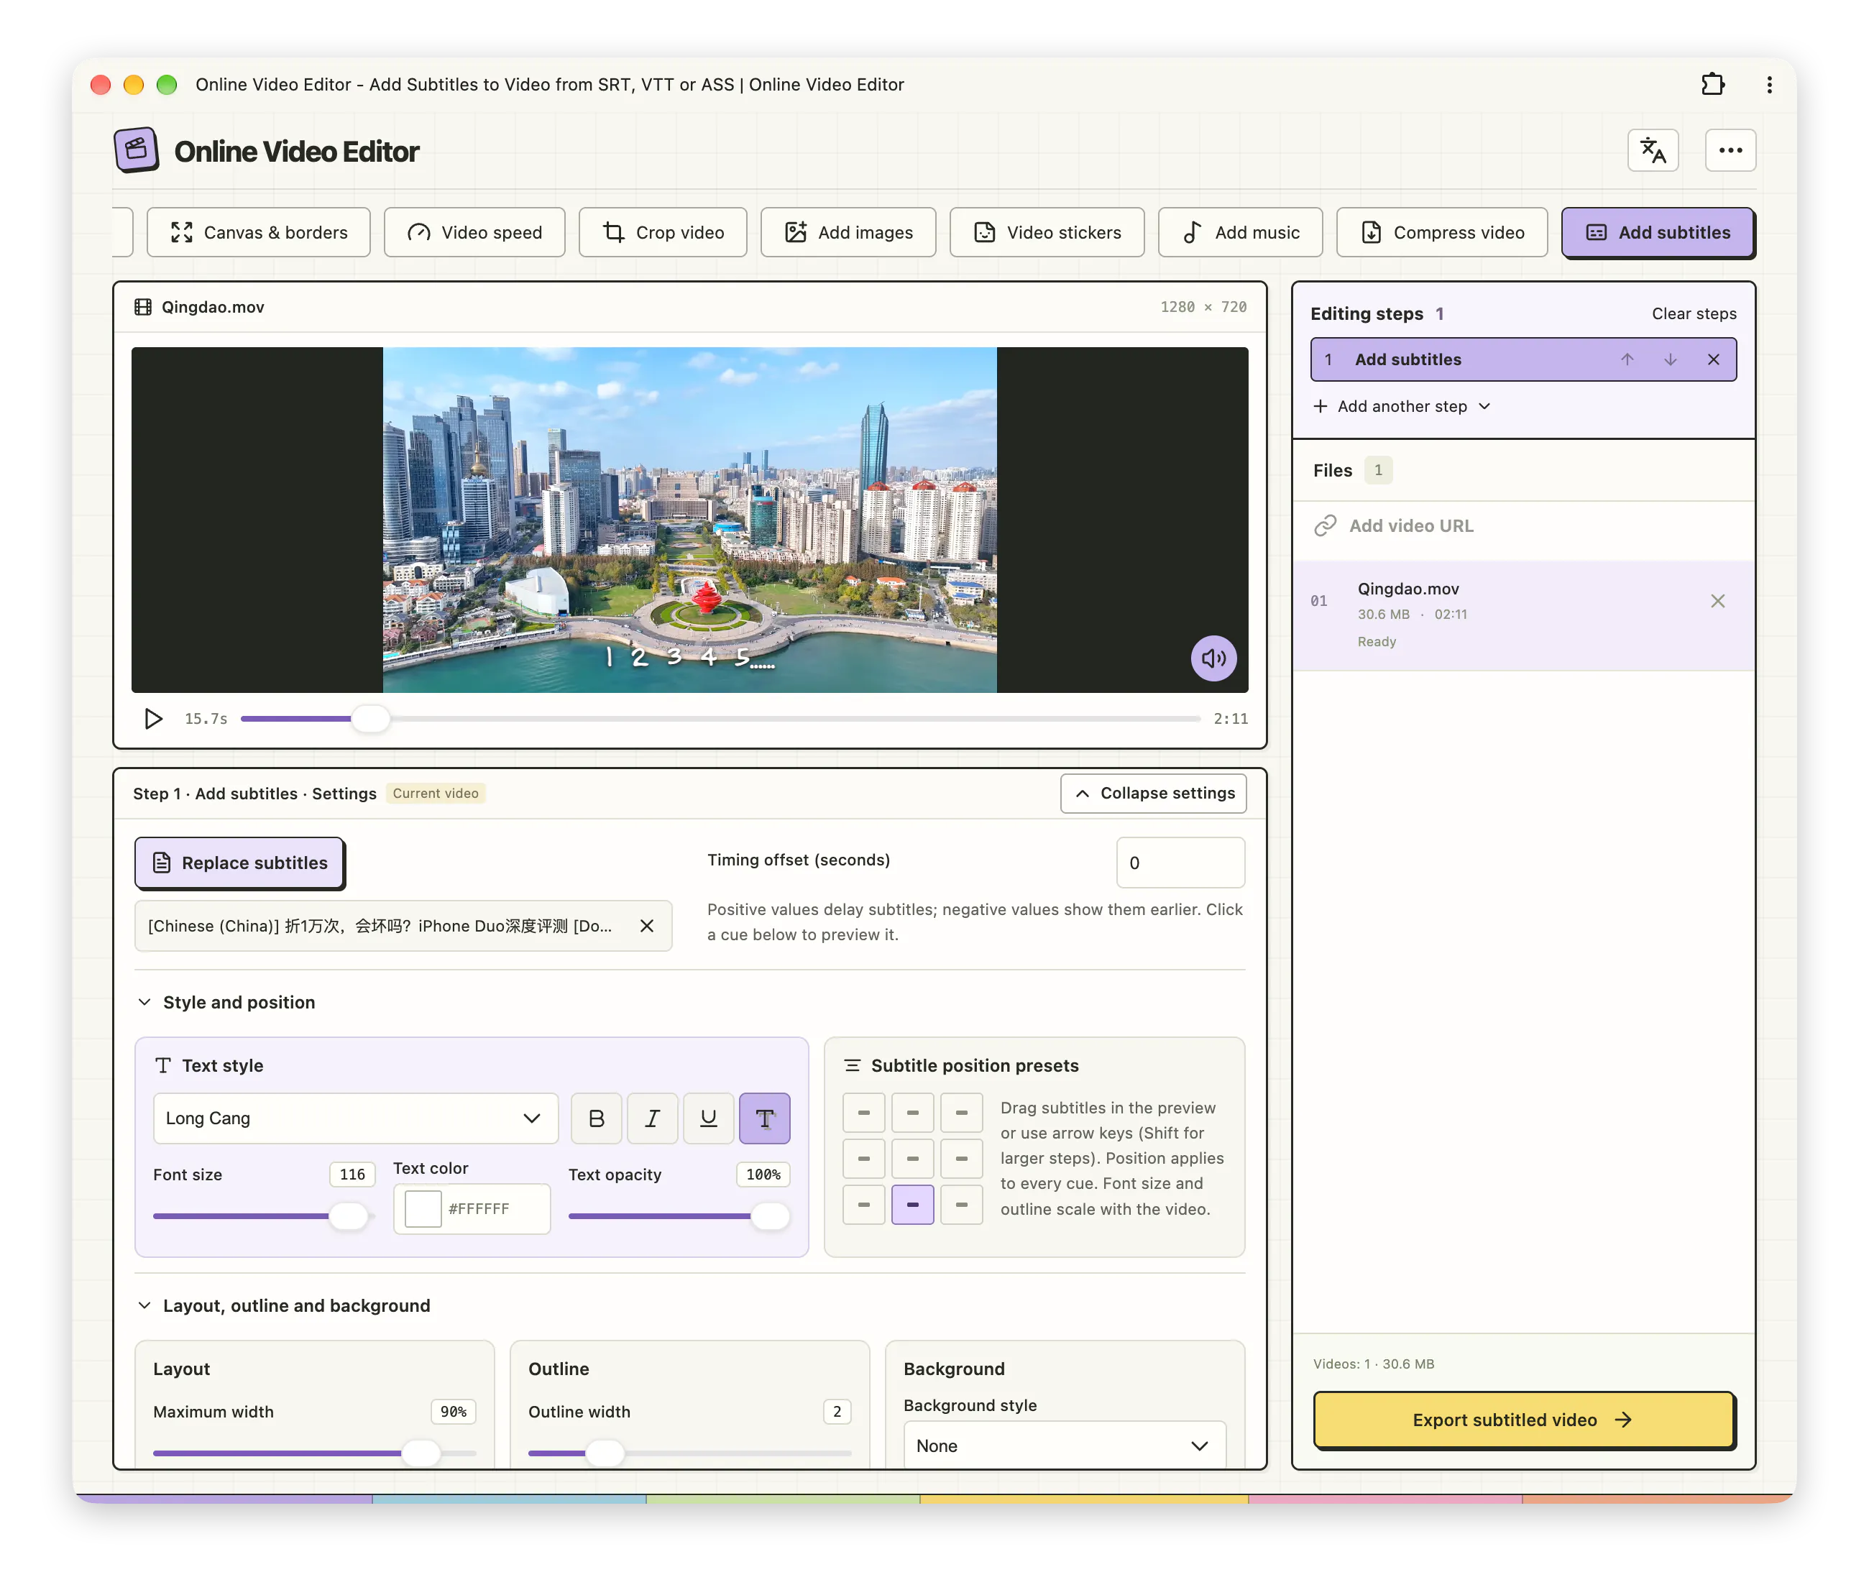Click Replace subtitles button
Screen dimensions: 1869x1590
[x=239, y=863]
